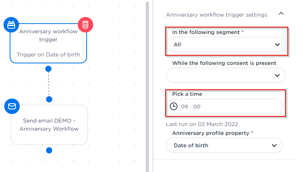Click connector dot above Send email node
Viewport: 304px width, 172px height.
click(49, 99)
